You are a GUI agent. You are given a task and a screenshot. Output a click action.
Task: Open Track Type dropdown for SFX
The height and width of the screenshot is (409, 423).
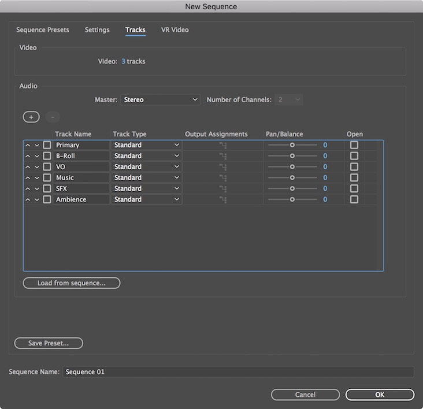[x=146, y=188]
